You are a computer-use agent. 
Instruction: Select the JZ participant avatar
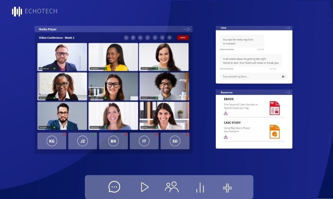pos(83,141)
